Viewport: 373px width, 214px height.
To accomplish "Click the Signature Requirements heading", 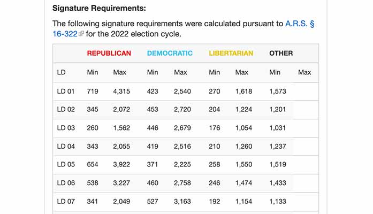I will tap(99, 9).
